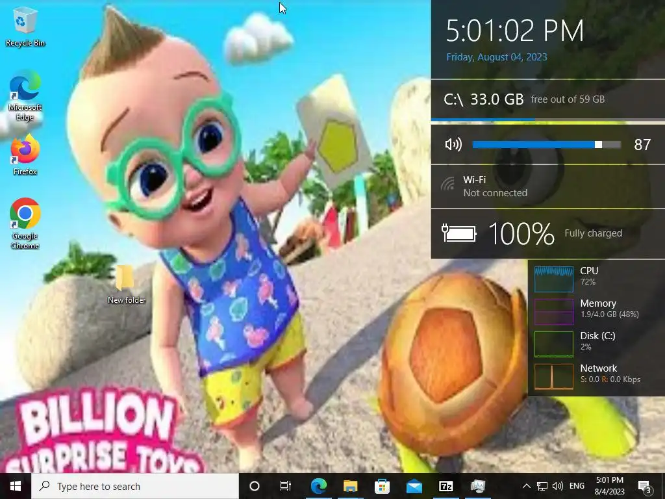Open the taskbar clock showing 5:01 PM
The width and height of the screenshot is (665, 499).
610,486
